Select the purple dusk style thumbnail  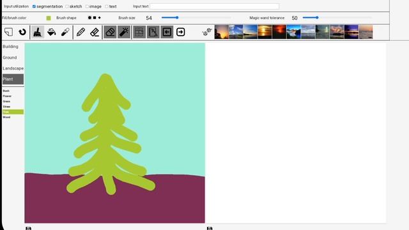point(351,32)
